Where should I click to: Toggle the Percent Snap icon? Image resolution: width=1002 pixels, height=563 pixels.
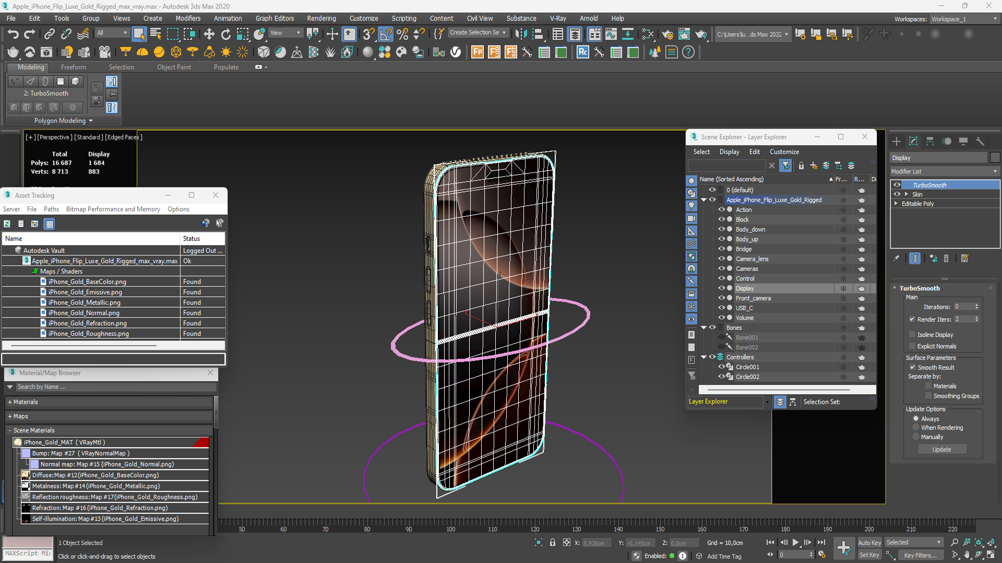coord(402,34)
